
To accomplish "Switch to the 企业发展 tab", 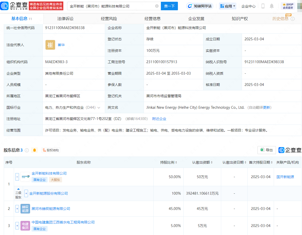I will [196, 19].
